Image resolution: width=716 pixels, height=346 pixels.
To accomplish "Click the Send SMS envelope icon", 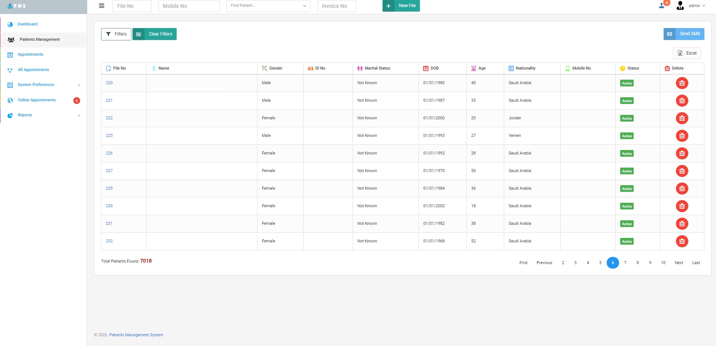I will click(x=670, y=34).
